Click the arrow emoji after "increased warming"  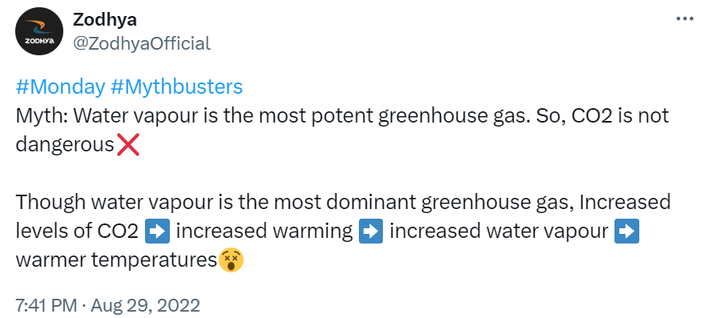[371, 231]
